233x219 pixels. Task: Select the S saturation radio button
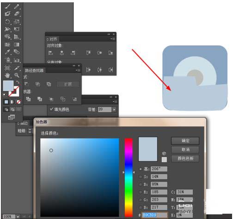click(x=141, y=176)
